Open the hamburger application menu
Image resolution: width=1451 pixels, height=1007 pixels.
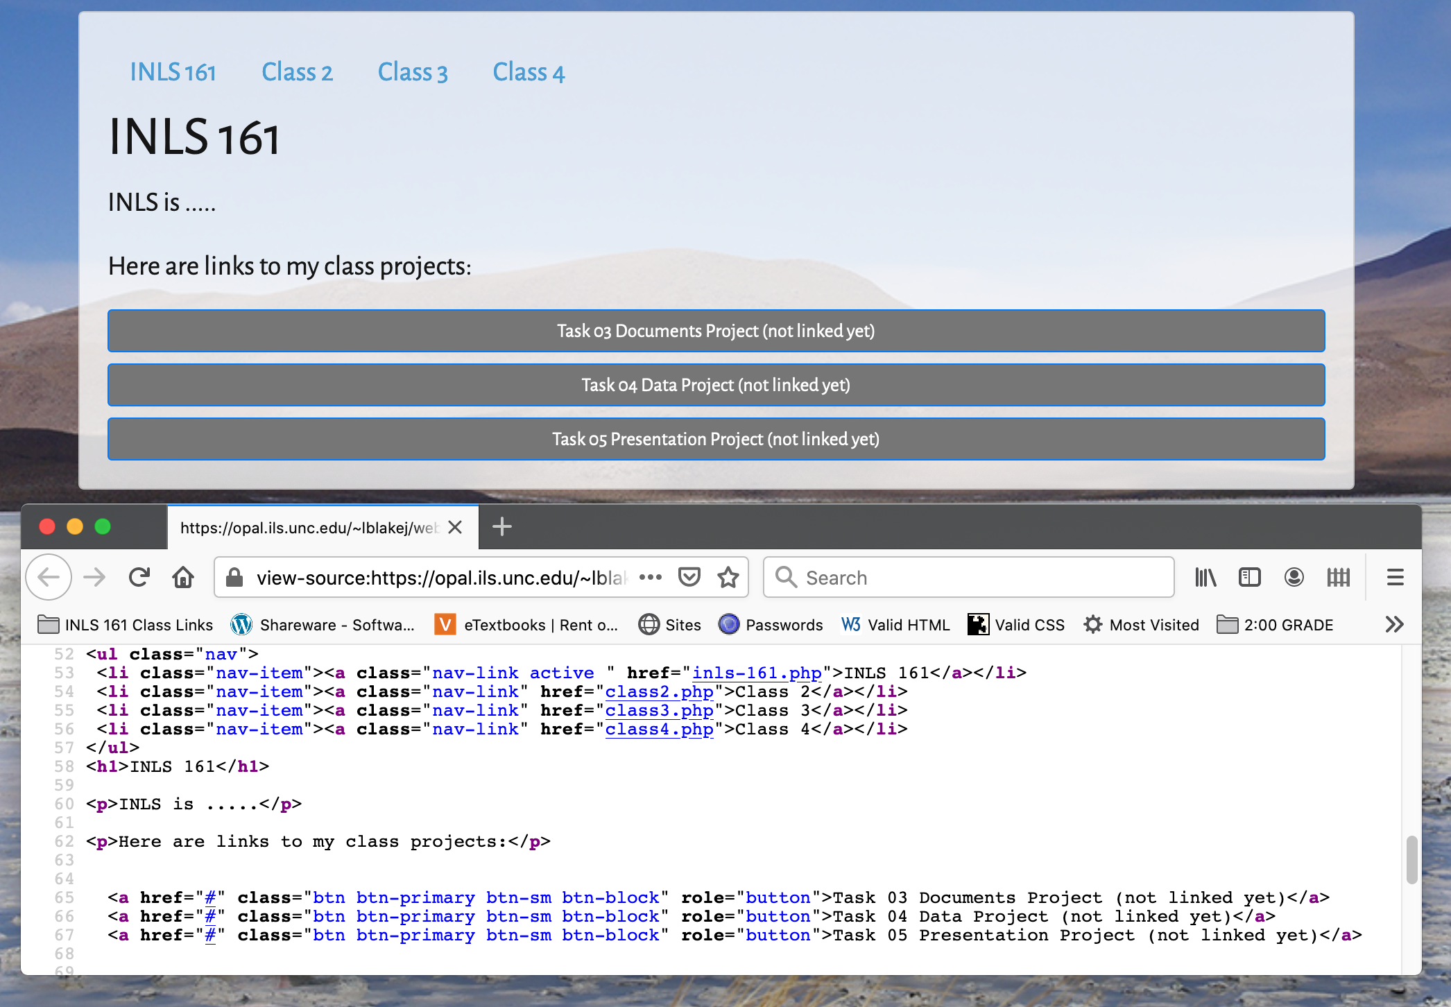1396,577
